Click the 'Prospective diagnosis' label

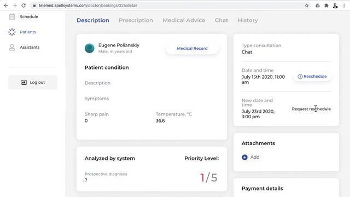coord(106,174)
